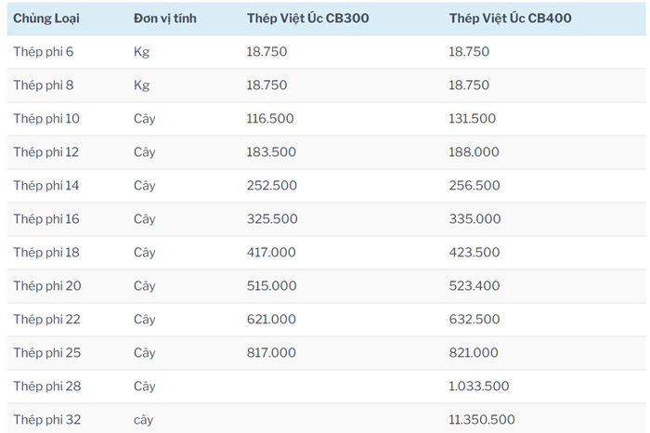Click the Thép phi 18 row label

pos(46,253)
